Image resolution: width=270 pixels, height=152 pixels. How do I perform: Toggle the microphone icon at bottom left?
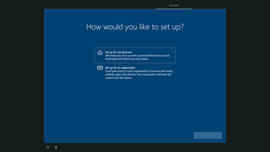[x=56, y=147]
